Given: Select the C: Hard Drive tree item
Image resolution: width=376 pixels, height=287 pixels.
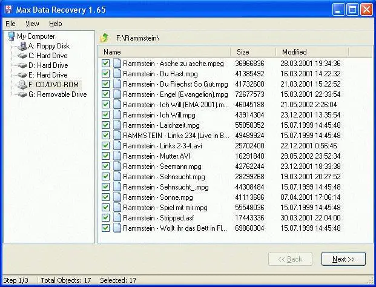Looking at the screenshot, I should [48, 56].
